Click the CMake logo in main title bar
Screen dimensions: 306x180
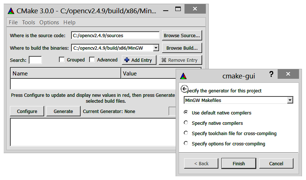coord(11,11)
